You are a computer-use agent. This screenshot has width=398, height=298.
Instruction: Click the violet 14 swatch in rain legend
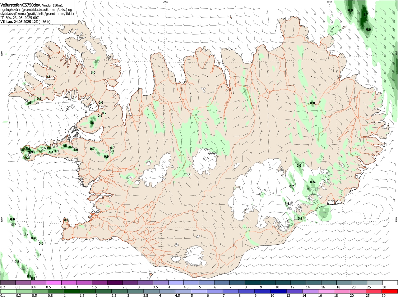pos(310,291)
